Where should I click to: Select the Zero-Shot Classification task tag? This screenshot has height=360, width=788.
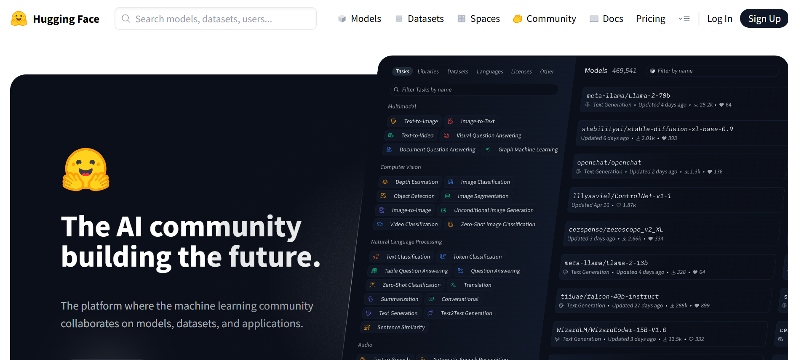point(405,285)
